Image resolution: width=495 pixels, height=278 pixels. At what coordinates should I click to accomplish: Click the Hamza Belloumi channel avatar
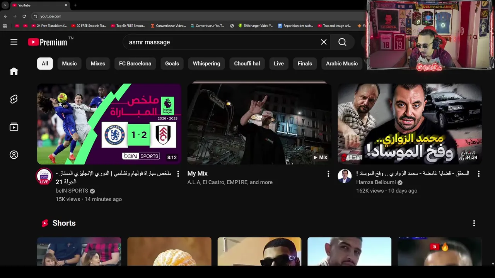[x=345, y=176]
